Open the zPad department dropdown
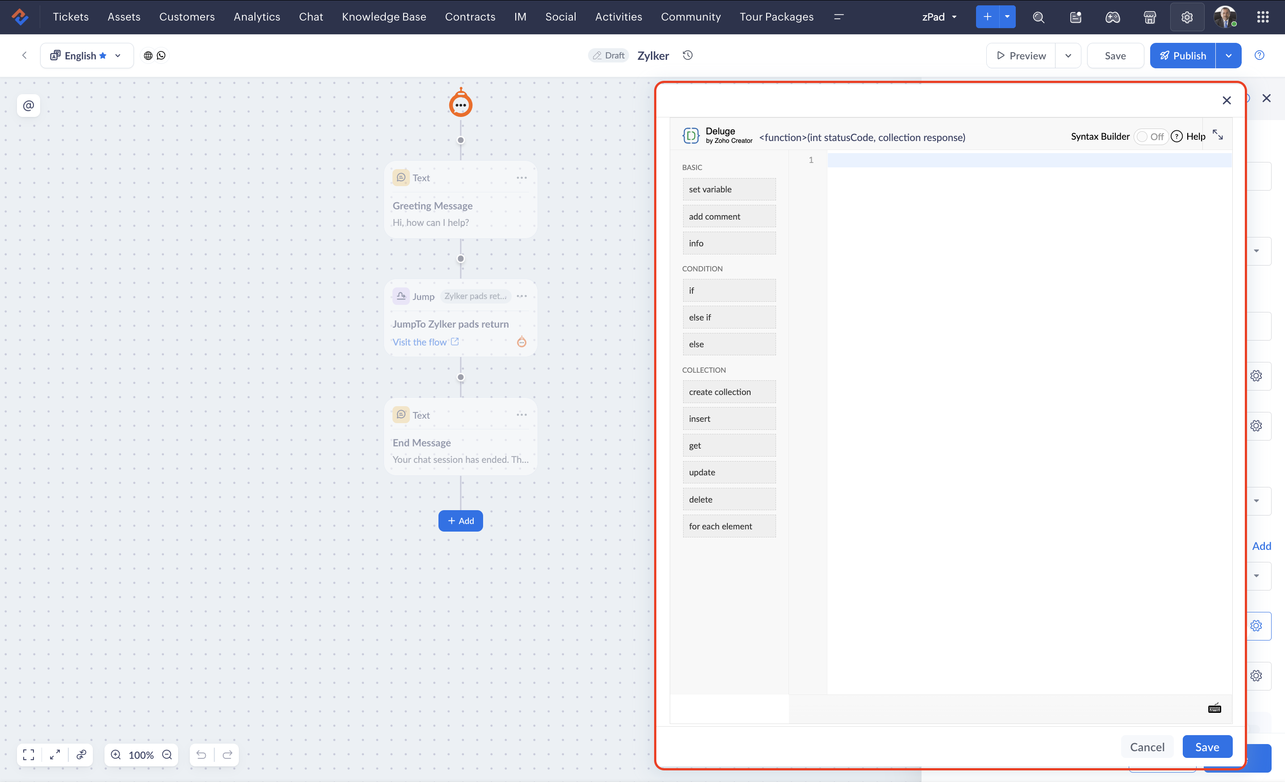Screen dimensions: 1285x782 click(939, 17)
